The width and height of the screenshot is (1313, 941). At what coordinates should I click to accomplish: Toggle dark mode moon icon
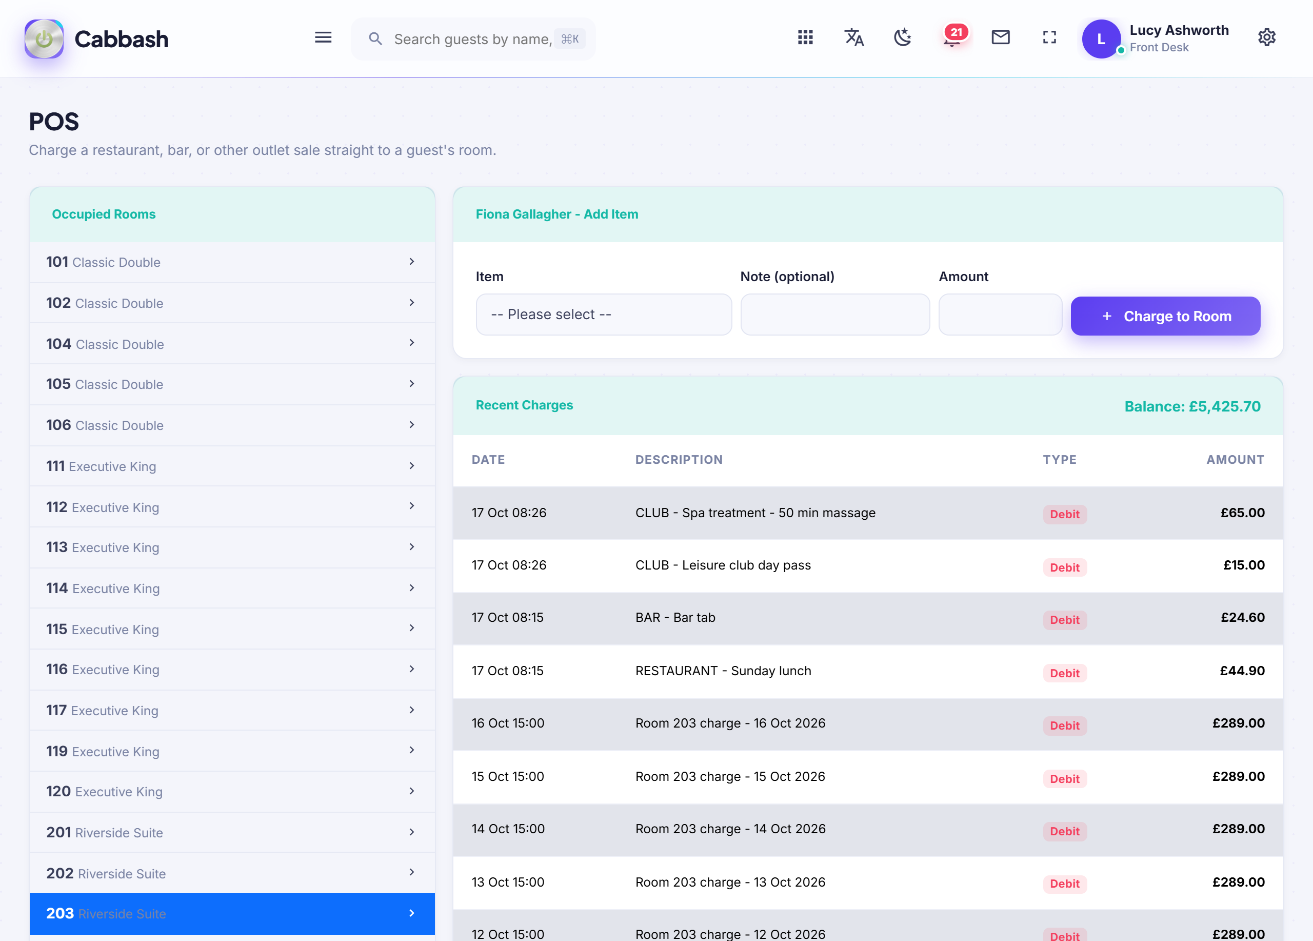[x=903, y=37]
